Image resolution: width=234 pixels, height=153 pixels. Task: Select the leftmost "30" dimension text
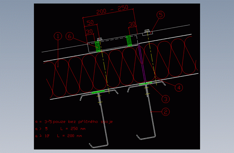[x=89, y=31]
